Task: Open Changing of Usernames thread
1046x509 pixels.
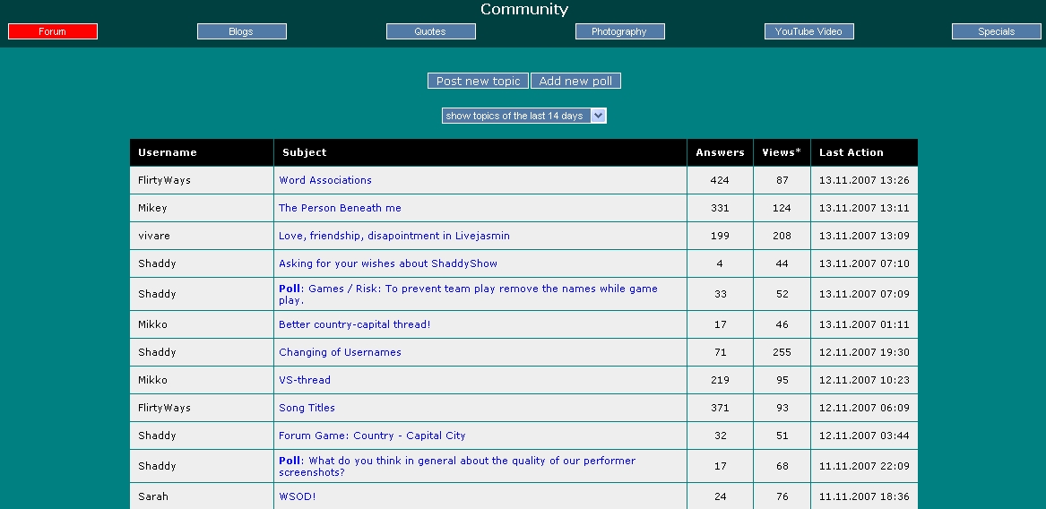Action: pos(340,352)
